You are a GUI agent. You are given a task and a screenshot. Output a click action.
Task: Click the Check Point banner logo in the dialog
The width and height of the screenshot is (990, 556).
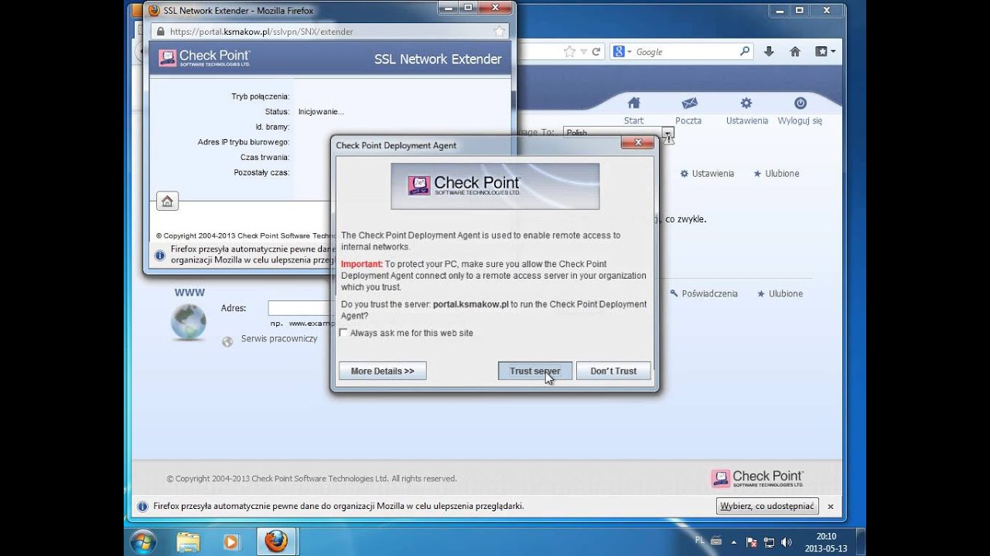[495, 186]
